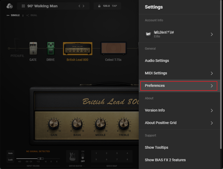Select Quick Snap slot 5
This screenshot has width=223, height=169.
(x=96, y=159)
